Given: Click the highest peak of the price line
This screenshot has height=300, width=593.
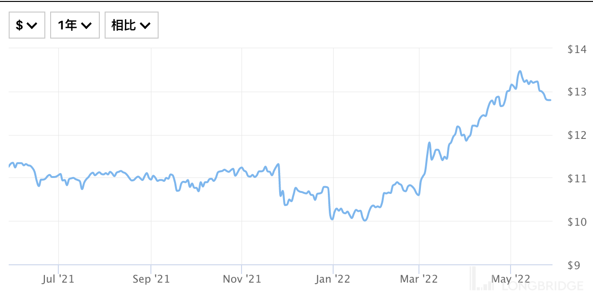Looking at the screenshot, I should [520, 71].
